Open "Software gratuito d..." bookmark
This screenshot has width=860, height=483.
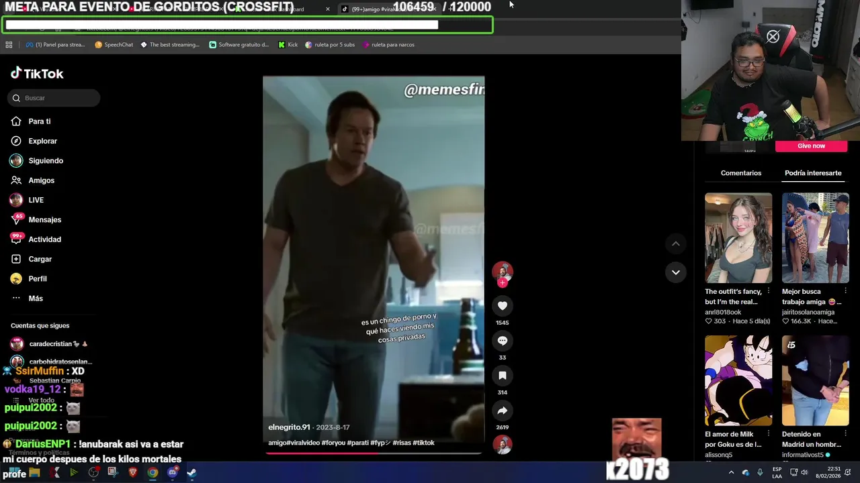(239, 45)
